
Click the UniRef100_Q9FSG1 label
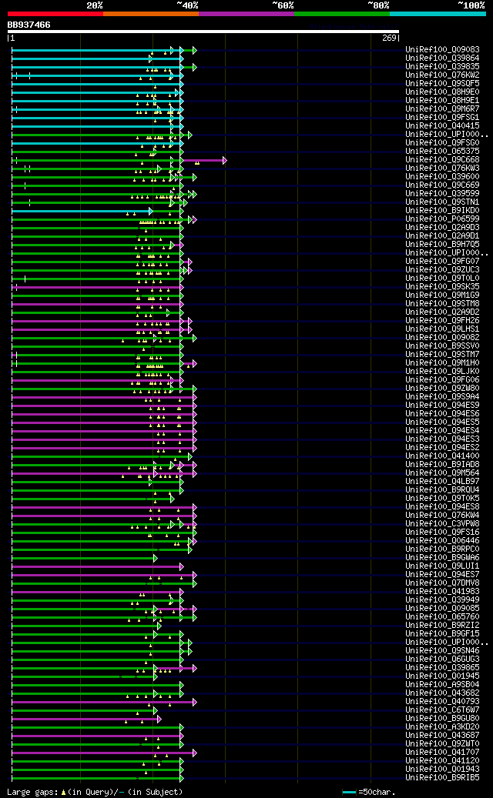[x=442, y=118]
